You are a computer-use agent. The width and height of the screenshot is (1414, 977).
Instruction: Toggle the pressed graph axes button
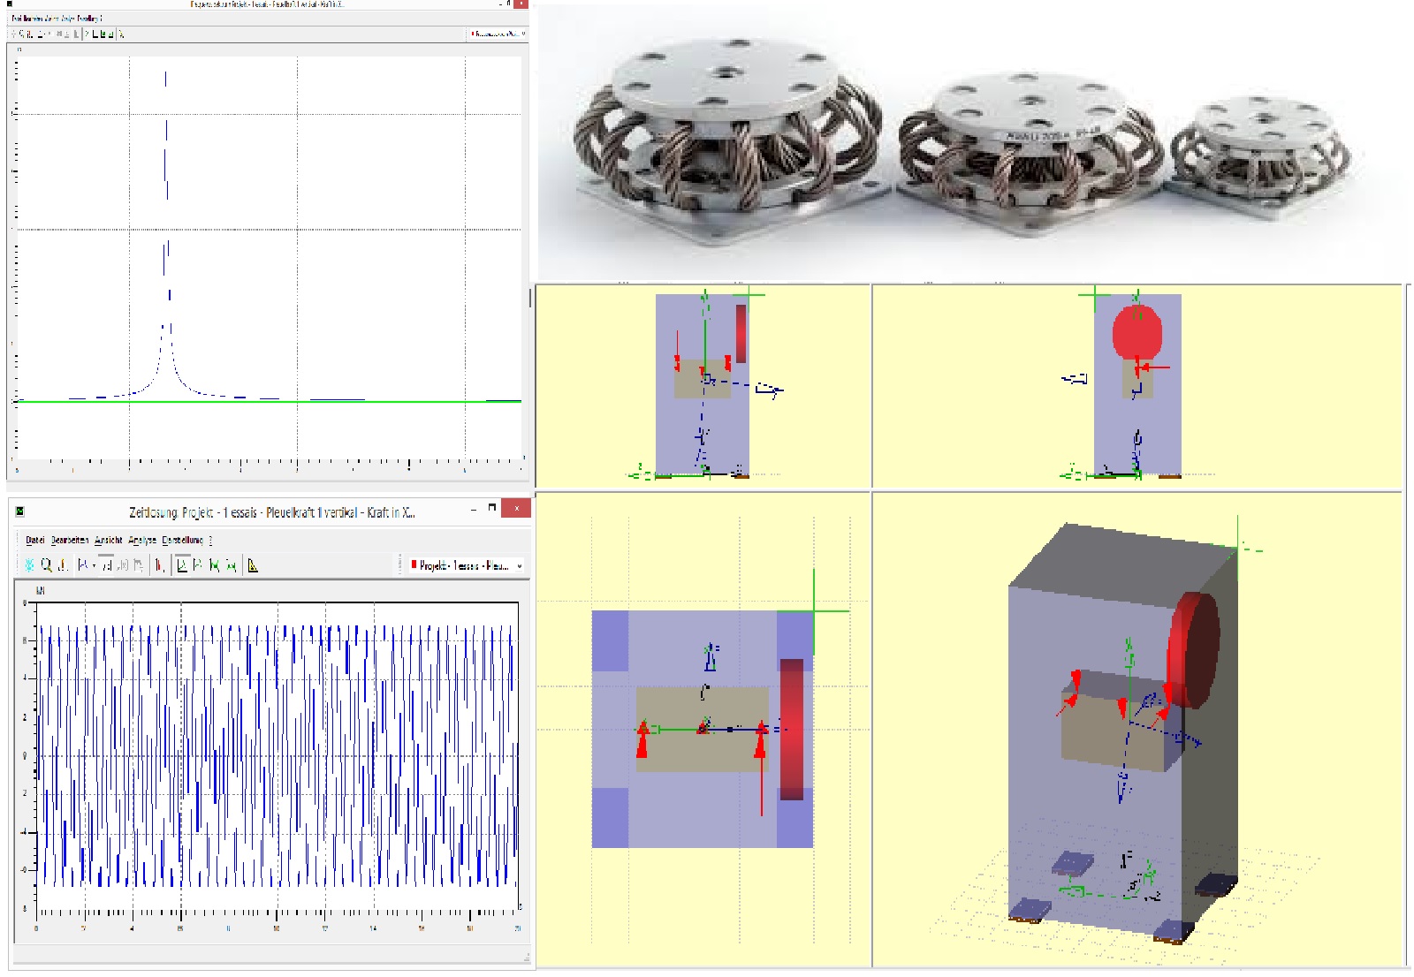(182, 565)
